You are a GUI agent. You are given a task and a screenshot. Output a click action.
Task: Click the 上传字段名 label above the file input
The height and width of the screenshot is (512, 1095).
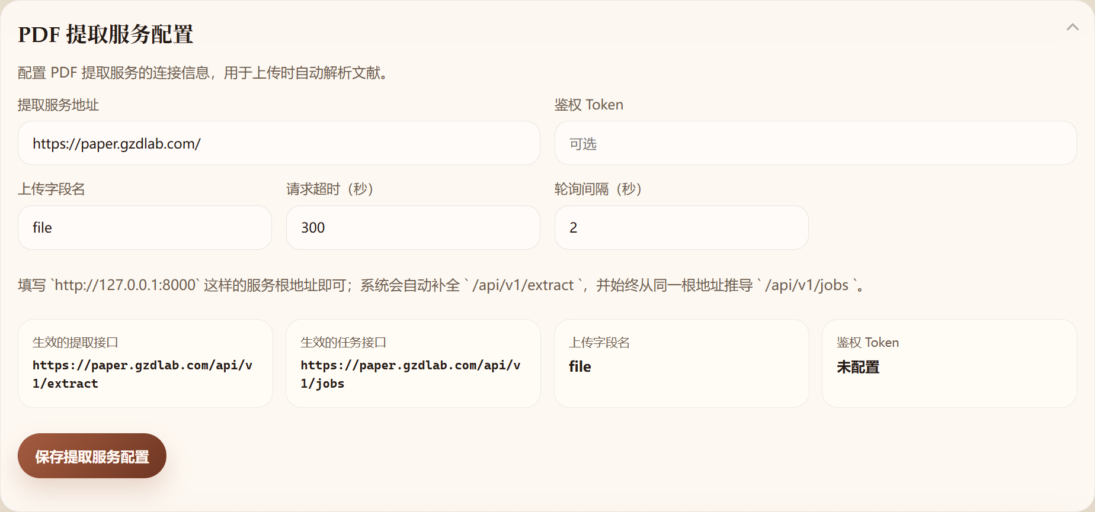52,189
